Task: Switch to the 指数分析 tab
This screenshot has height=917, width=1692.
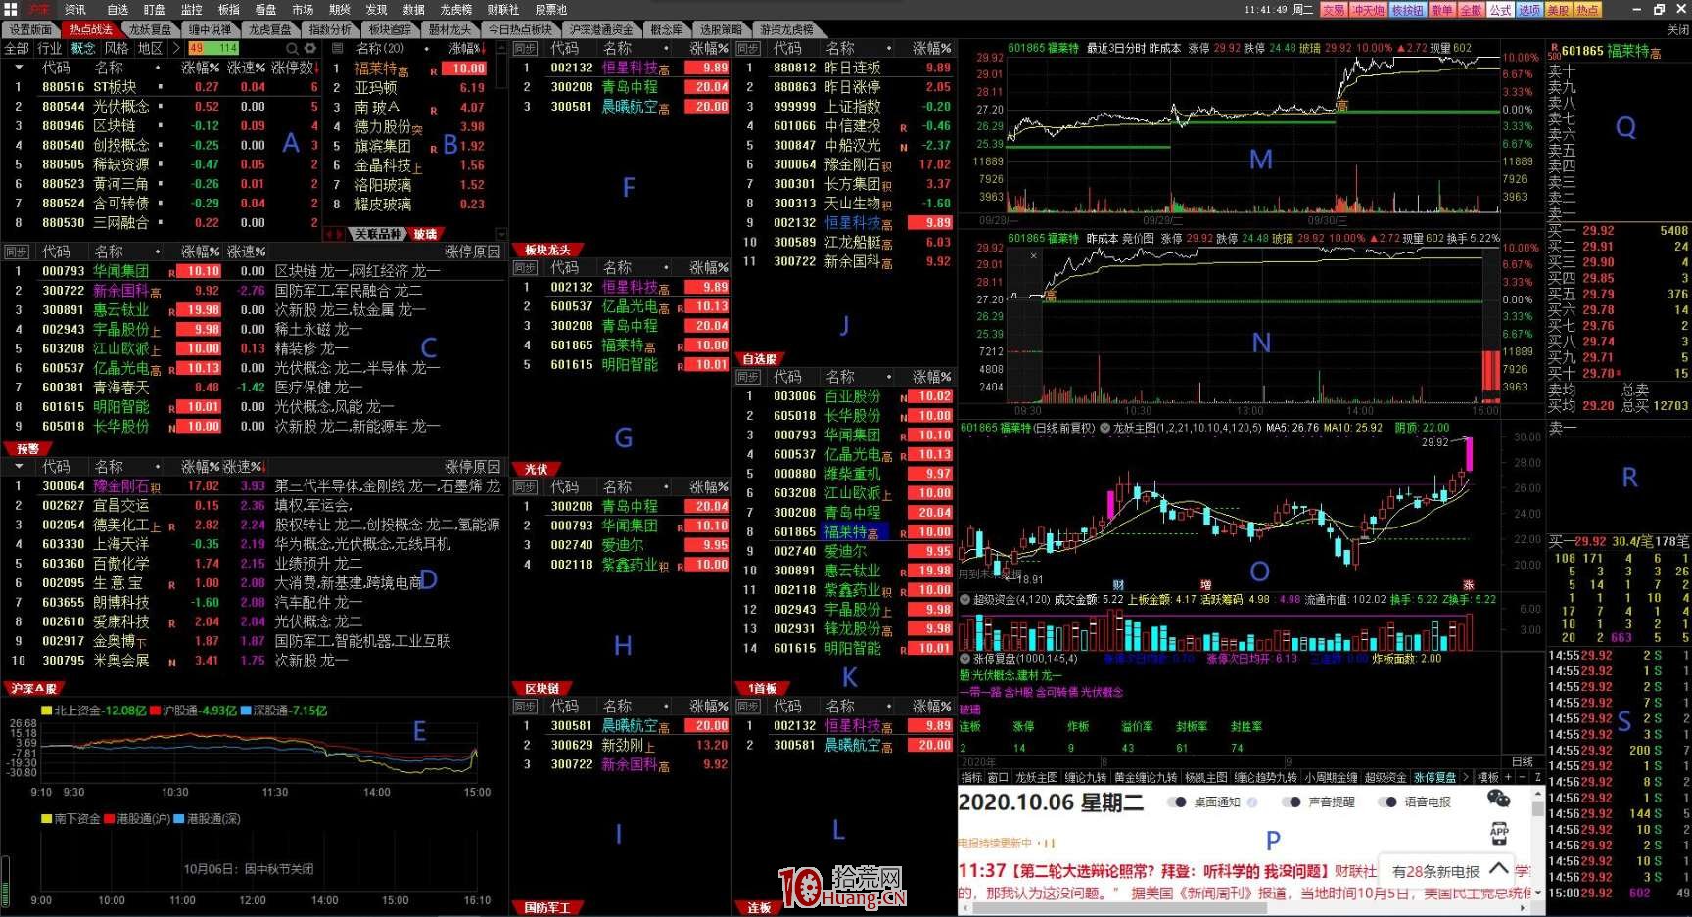Action: click(330, 29)
